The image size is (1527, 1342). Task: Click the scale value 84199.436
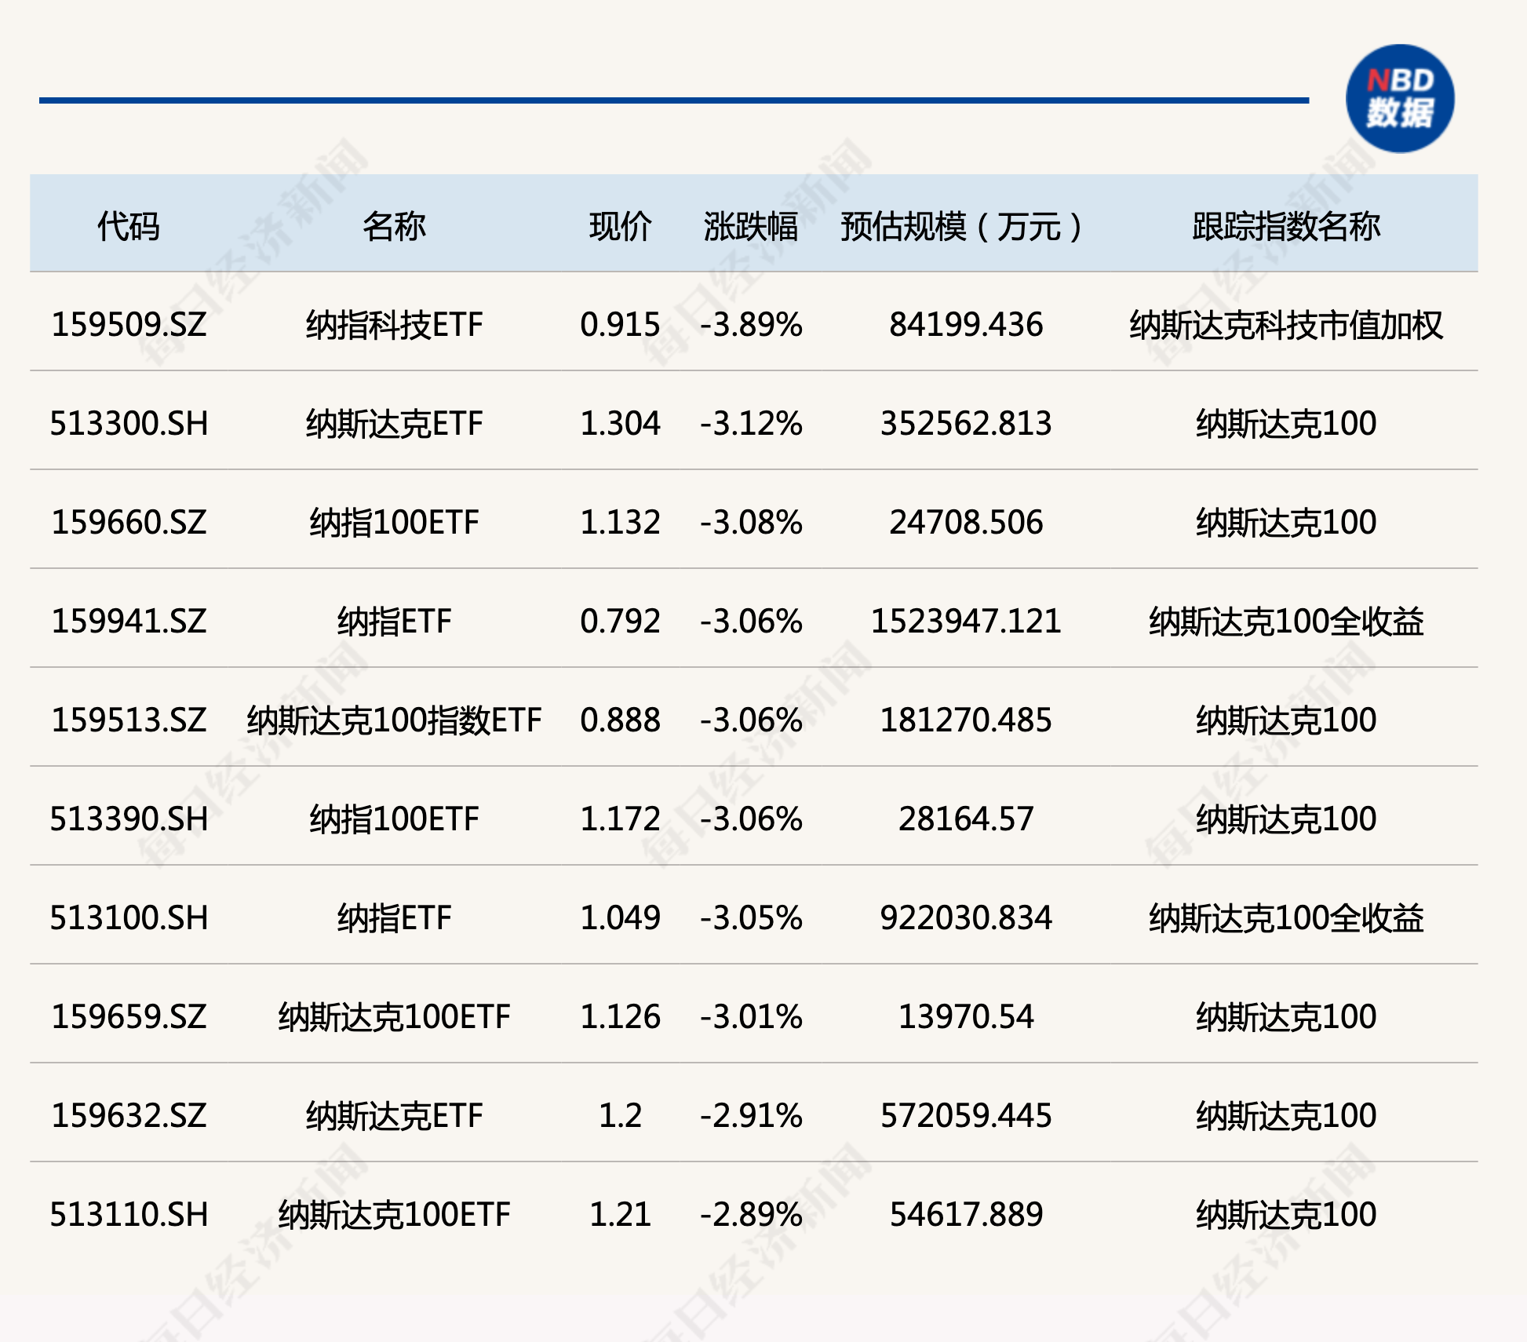966,325
